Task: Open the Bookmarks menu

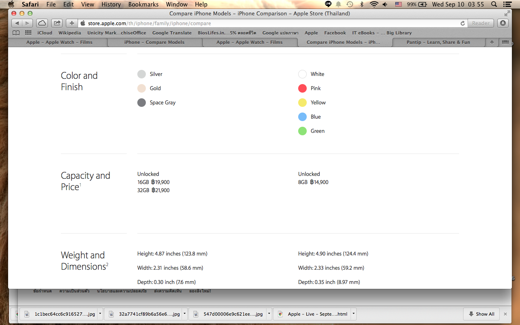Action: (143, 4)
